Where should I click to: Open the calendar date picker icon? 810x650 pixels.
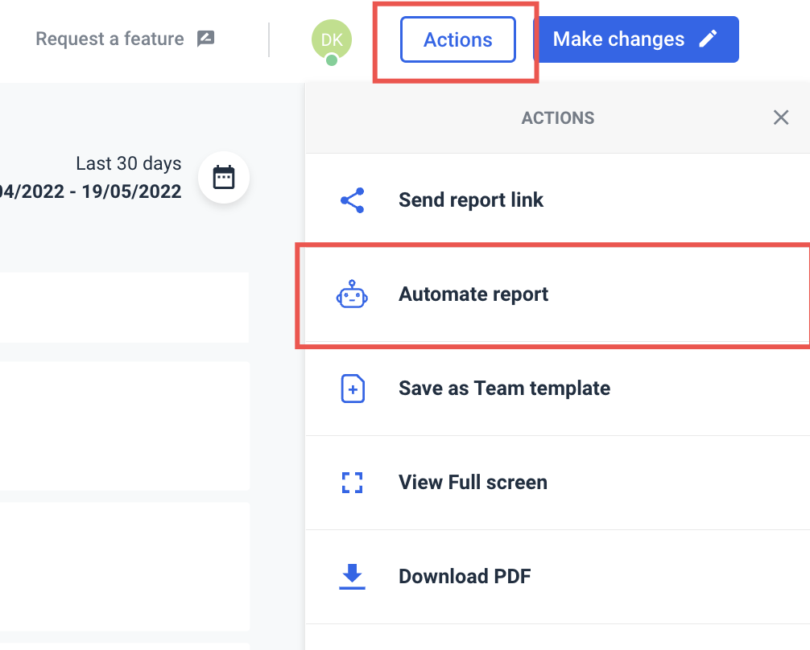pos(223,177)
